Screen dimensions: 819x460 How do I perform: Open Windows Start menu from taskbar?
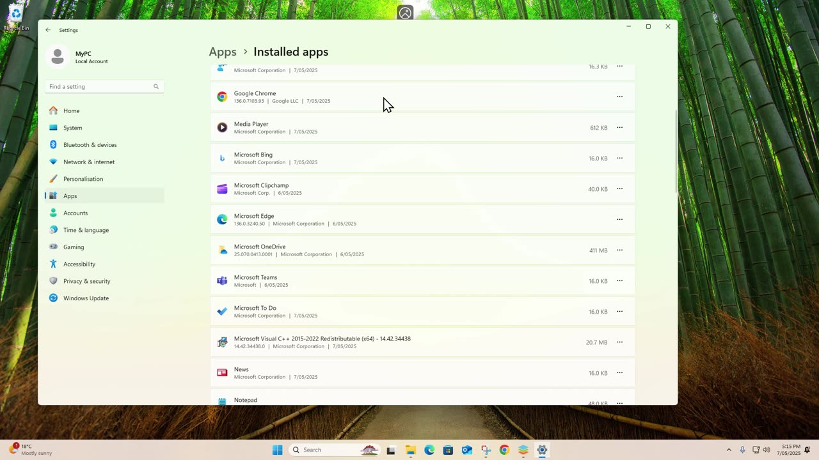[277, 450]
